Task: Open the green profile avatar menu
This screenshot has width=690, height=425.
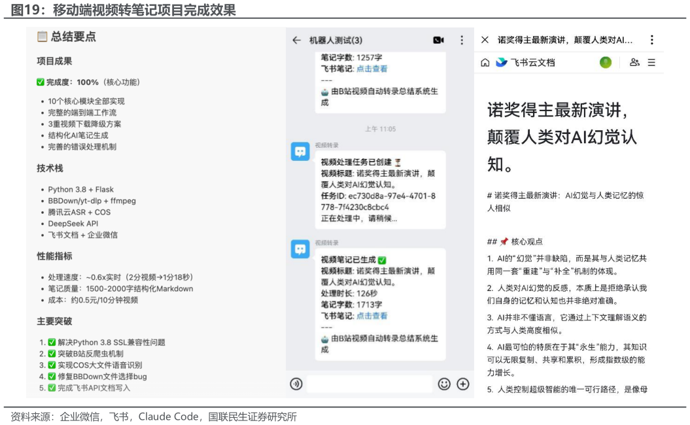Action: click(x=606, y=62)
